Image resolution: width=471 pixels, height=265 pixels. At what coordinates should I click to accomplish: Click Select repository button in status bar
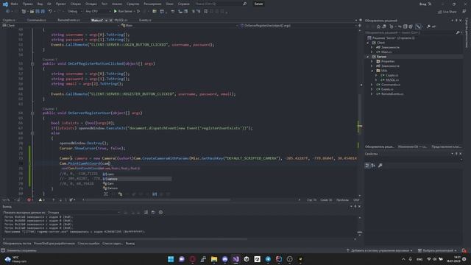[x=437, y=250]
